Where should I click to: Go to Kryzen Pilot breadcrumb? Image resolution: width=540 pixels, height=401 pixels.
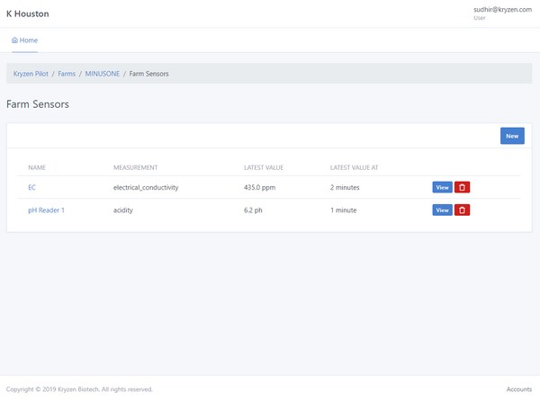pyautogui.click(x=30, y=74)
